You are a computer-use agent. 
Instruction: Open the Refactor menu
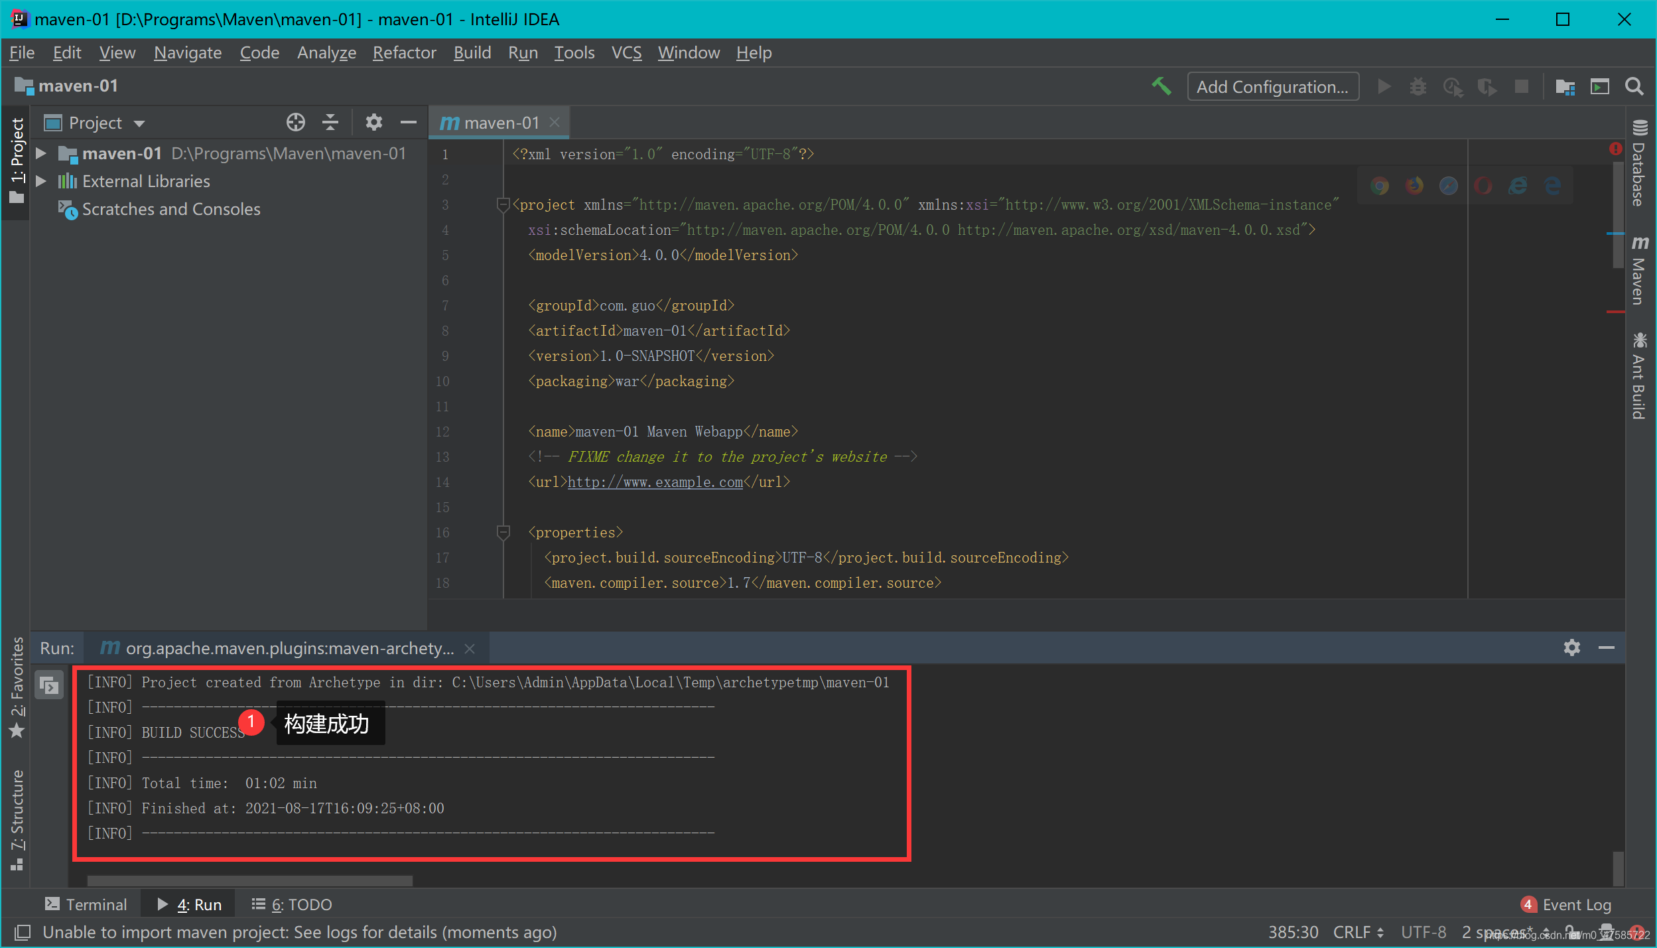pyautogui.click(x=404, y=52)
